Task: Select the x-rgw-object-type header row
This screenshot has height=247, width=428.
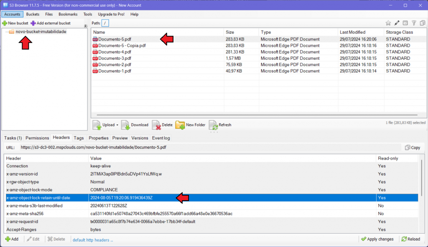Action: (x=212, y=182)
